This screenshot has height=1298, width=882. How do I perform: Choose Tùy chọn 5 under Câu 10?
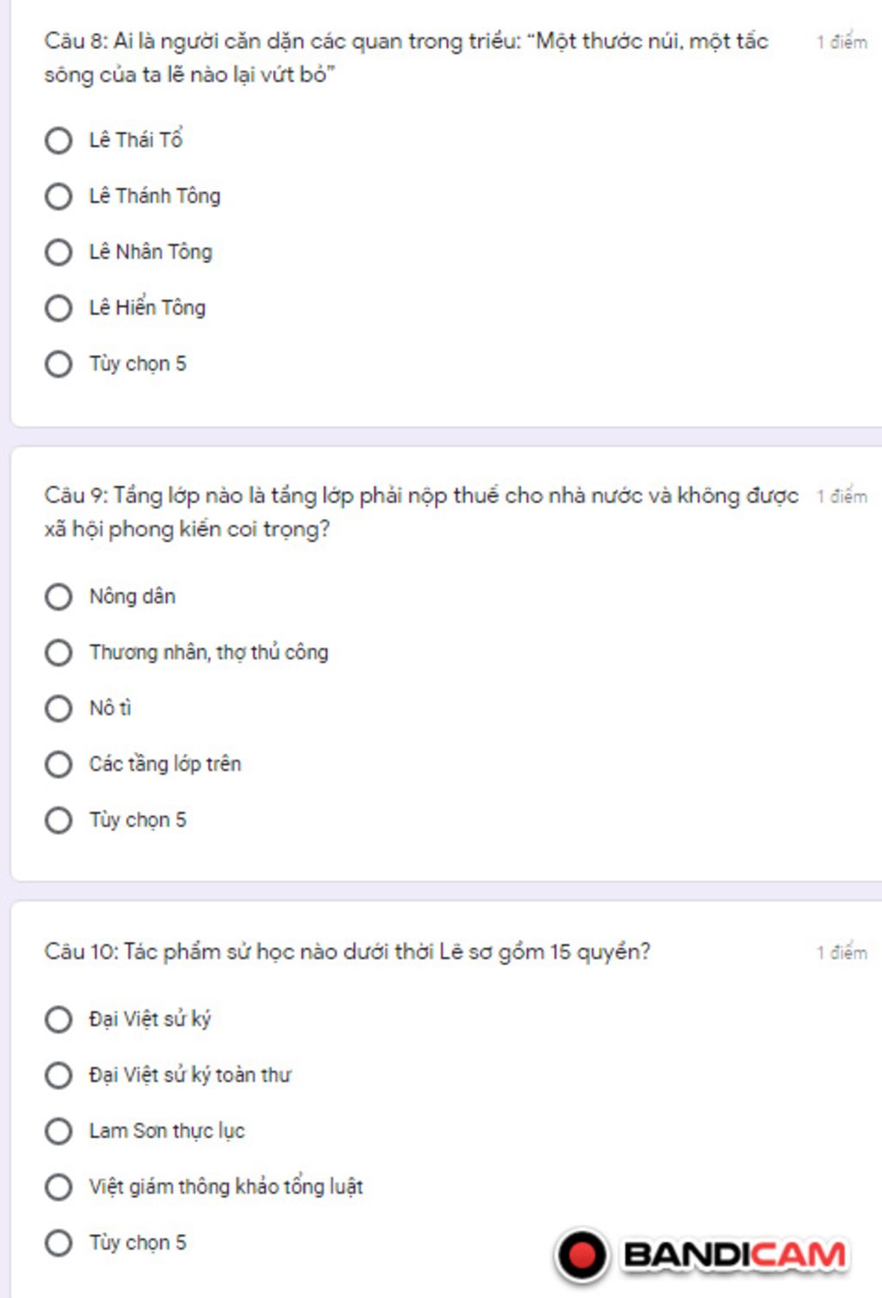click(59, 1243)
